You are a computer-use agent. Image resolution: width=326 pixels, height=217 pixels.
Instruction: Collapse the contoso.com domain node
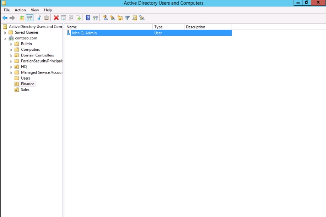[5, 38]
